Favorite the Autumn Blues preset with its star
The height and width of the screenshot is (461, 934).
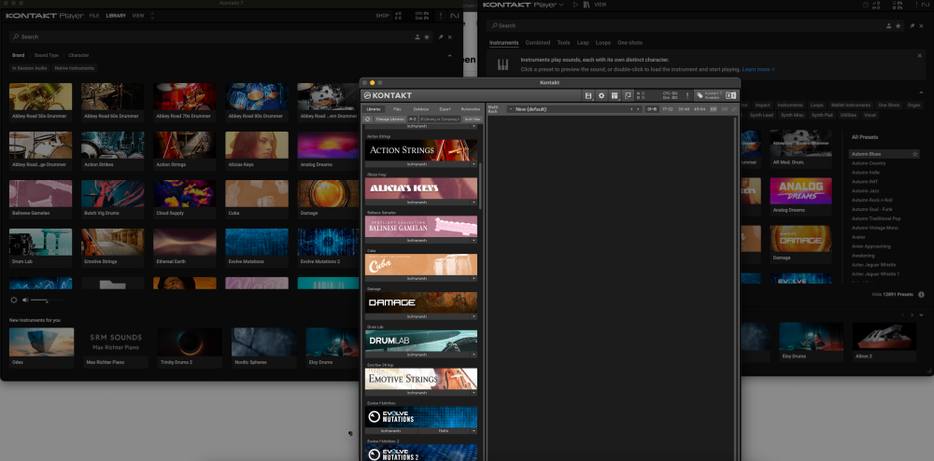[x=915, y=153]
